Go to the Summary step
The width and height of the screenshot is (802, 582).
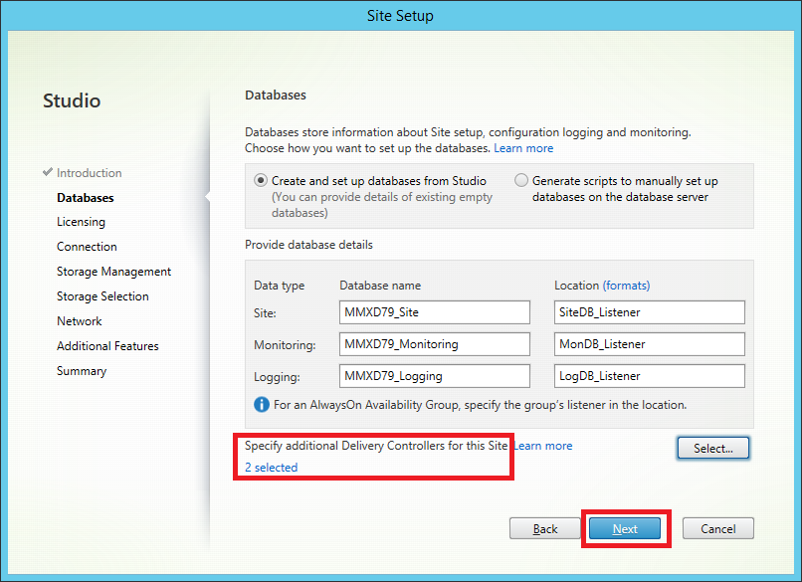click(x=82, y=371)
